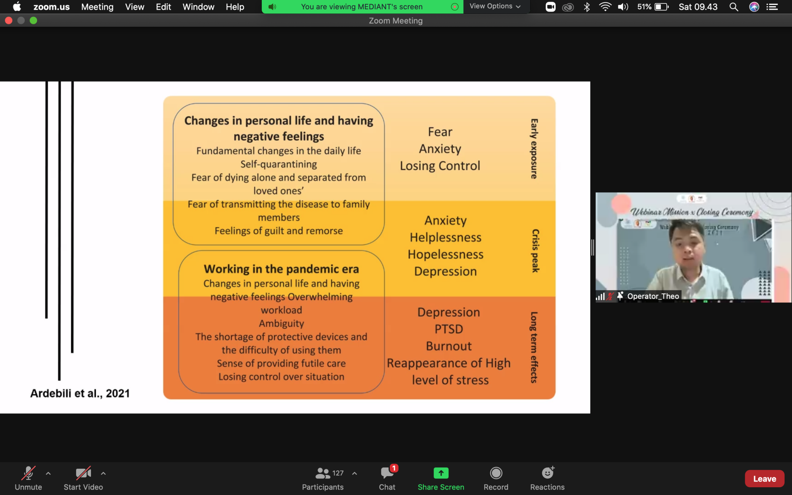Open the Participants panel icon
The width and height of the screenshot is (792, 495).
tap(323, 473)
